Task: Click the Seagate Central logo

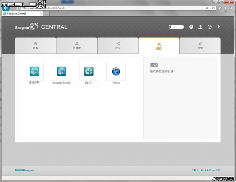Action: [x=41, y=27]
